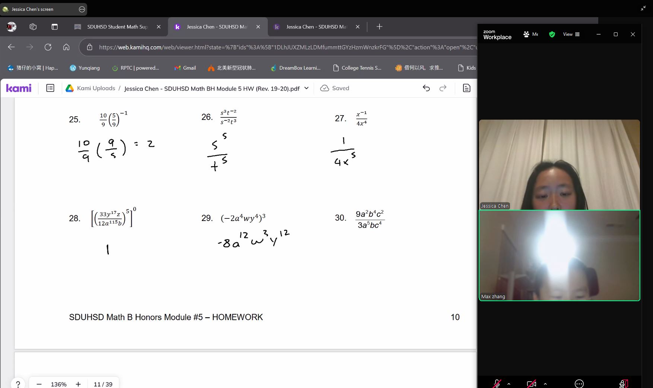Viewport: 653px width, 388px height.
Task: Select the active Jessica Chen Kami tab
Action: [x=217, y=27]
